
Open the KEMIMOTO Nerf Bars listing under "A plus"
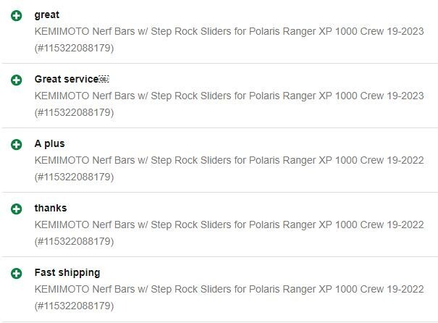coord(229,160)
